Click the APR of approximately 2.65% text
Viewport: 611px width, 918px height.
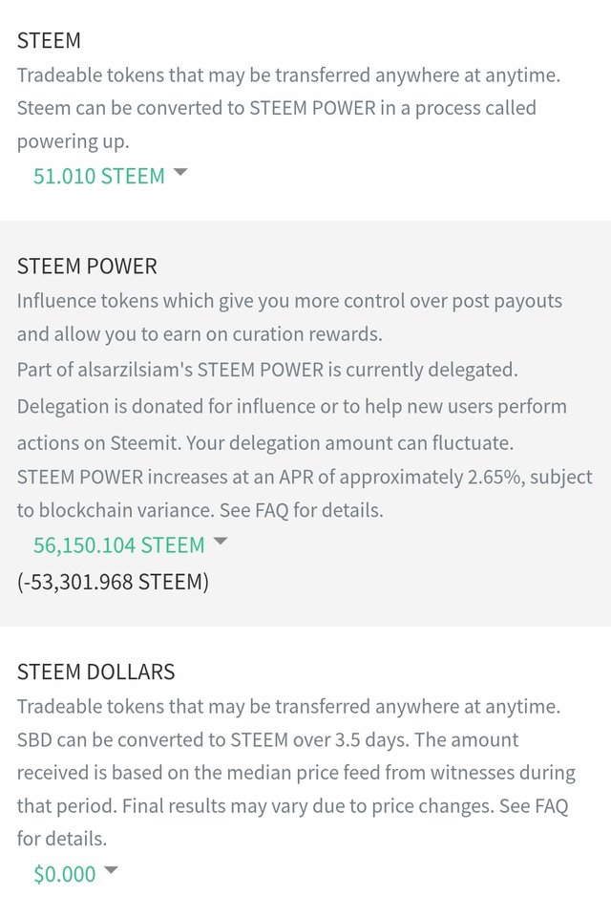pyautogui.click(x=477, y=477)
